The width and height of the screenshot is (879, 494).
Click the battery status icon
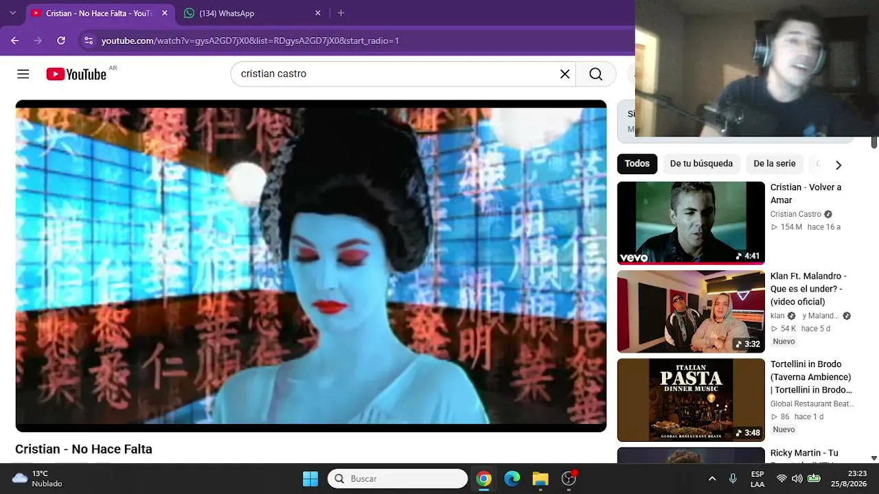point(814,478)
